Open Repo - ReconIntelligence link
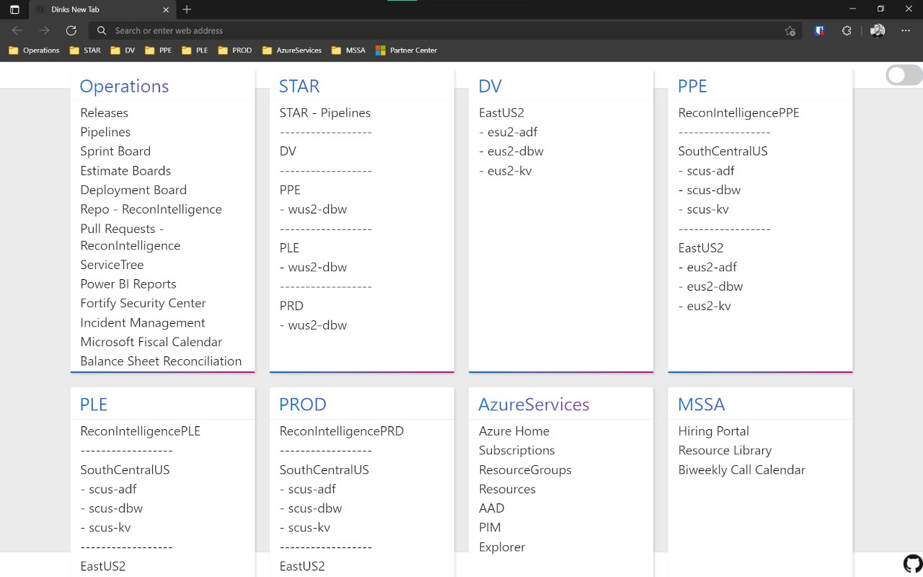This screenshot has width=923, height=577. pos(151,209)
